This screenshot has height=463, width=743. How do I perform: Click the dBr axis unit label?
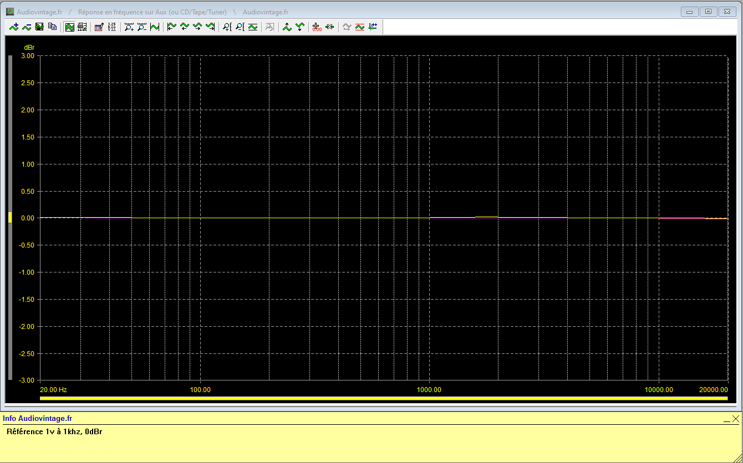click(29, 48)
